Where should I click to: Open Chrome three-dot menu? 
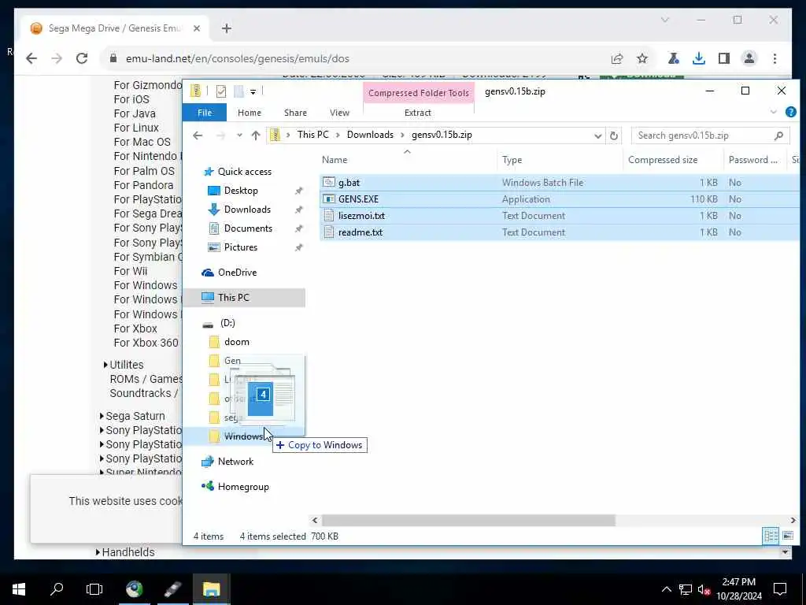click(x=775, y=58)
